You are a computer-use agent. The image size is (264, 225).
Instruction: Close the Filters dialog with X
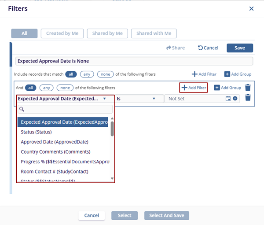[x=251, y=8]
